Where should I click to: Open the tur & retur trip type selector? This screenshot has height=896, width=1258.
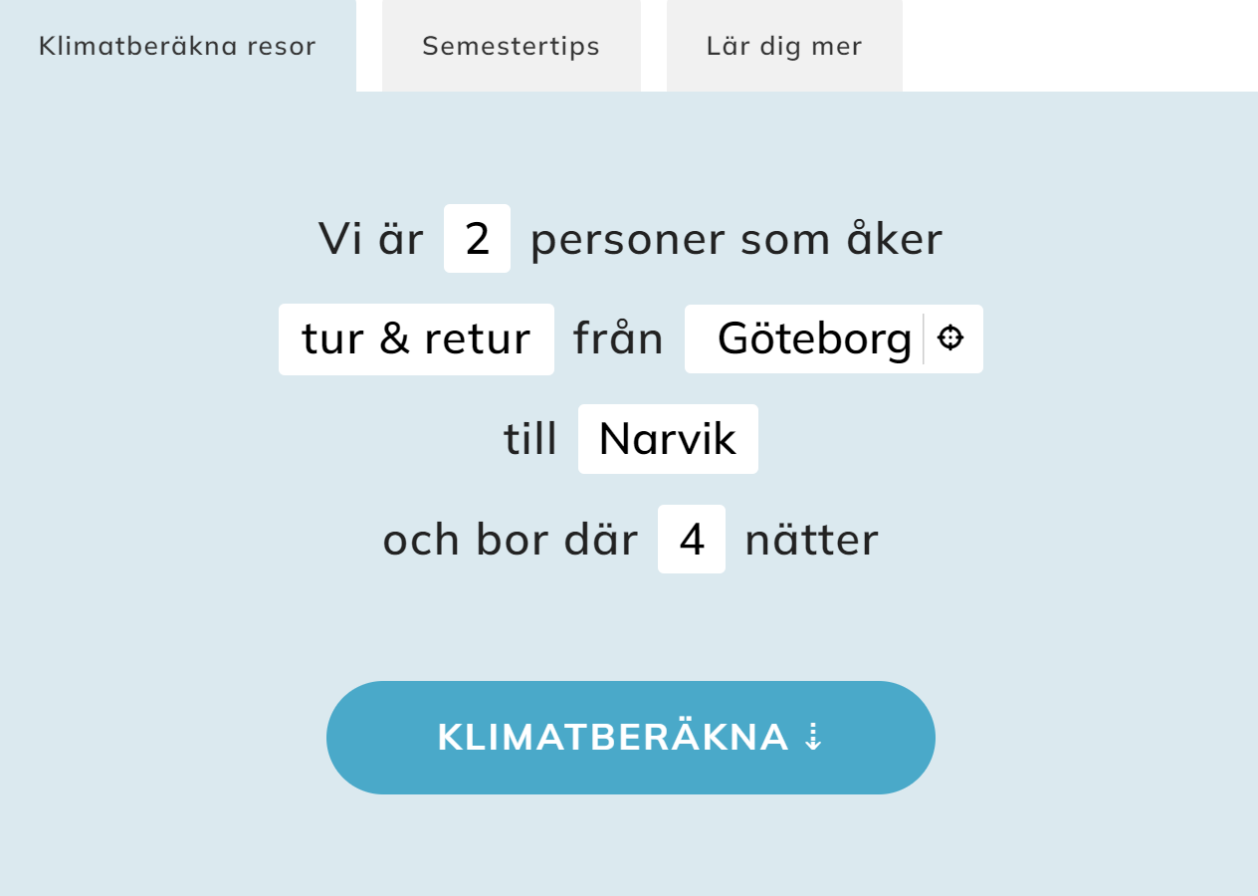click(416, 339)
